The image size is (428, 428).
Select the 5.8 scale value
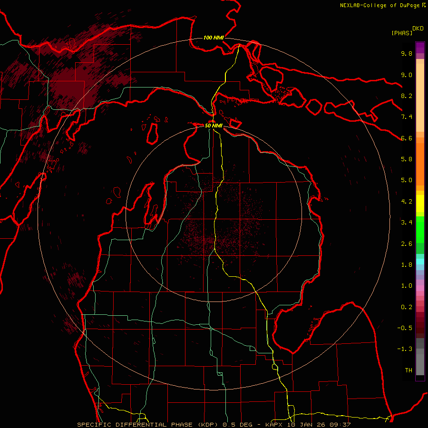click(407, 159)
